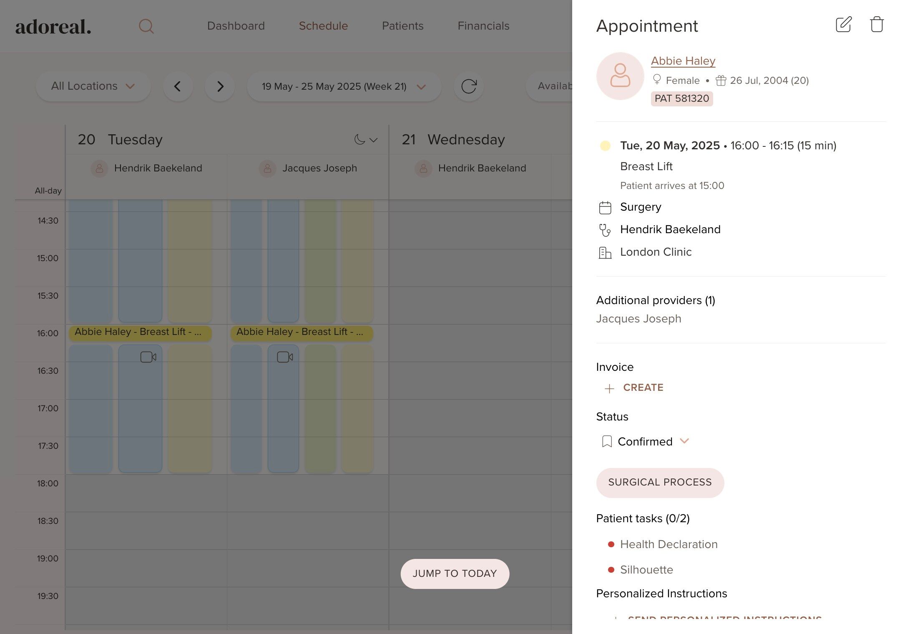This screenshot has height=634, width=910.
Task: Go to next week arrow
Action: pos(220,86)
